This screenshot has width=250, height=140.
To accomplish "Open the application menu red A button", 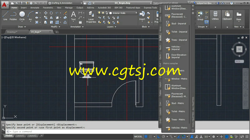I will tap(5, 5).
